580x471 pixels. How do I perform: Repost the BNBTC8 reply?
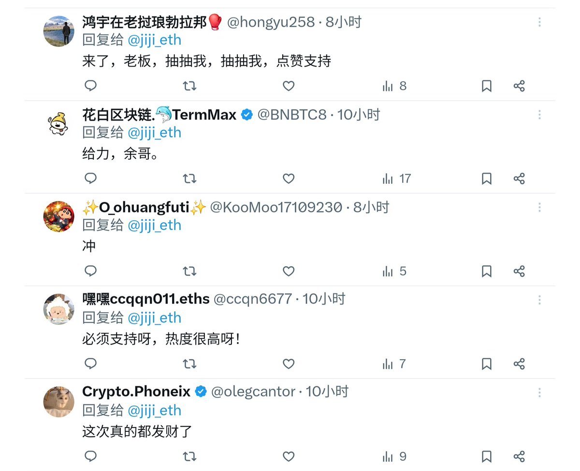[189, 179]
